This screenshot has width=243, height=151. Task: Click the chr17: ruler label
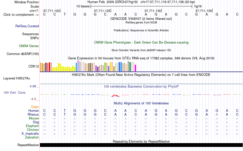(34, 11)
